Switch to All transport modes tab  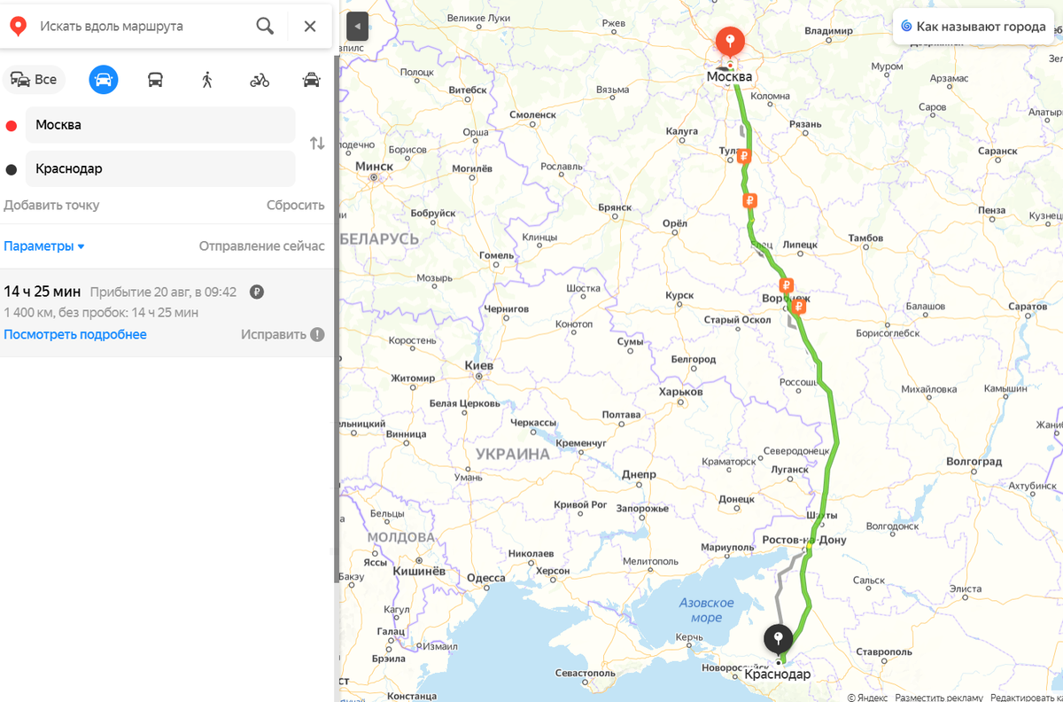coord(34,80)
